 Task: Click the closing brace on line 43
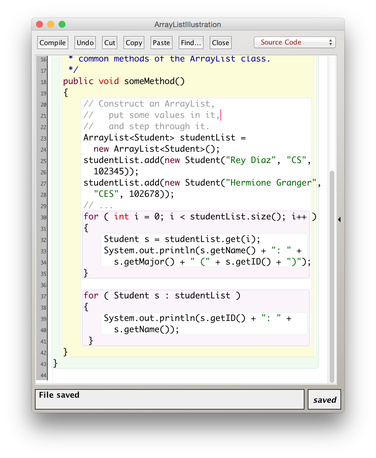56,363
